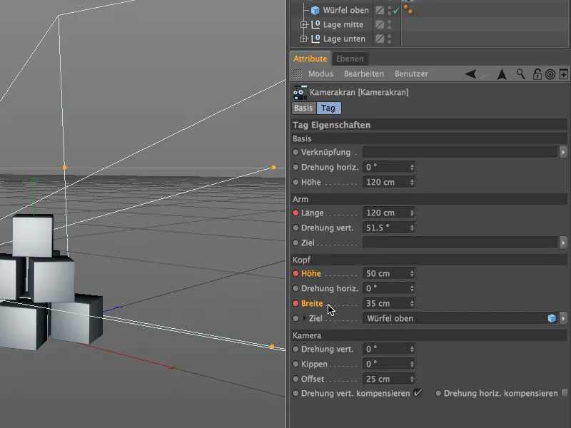Toggle the red keyframe dot for Kopf Höhe

point(295,273)
